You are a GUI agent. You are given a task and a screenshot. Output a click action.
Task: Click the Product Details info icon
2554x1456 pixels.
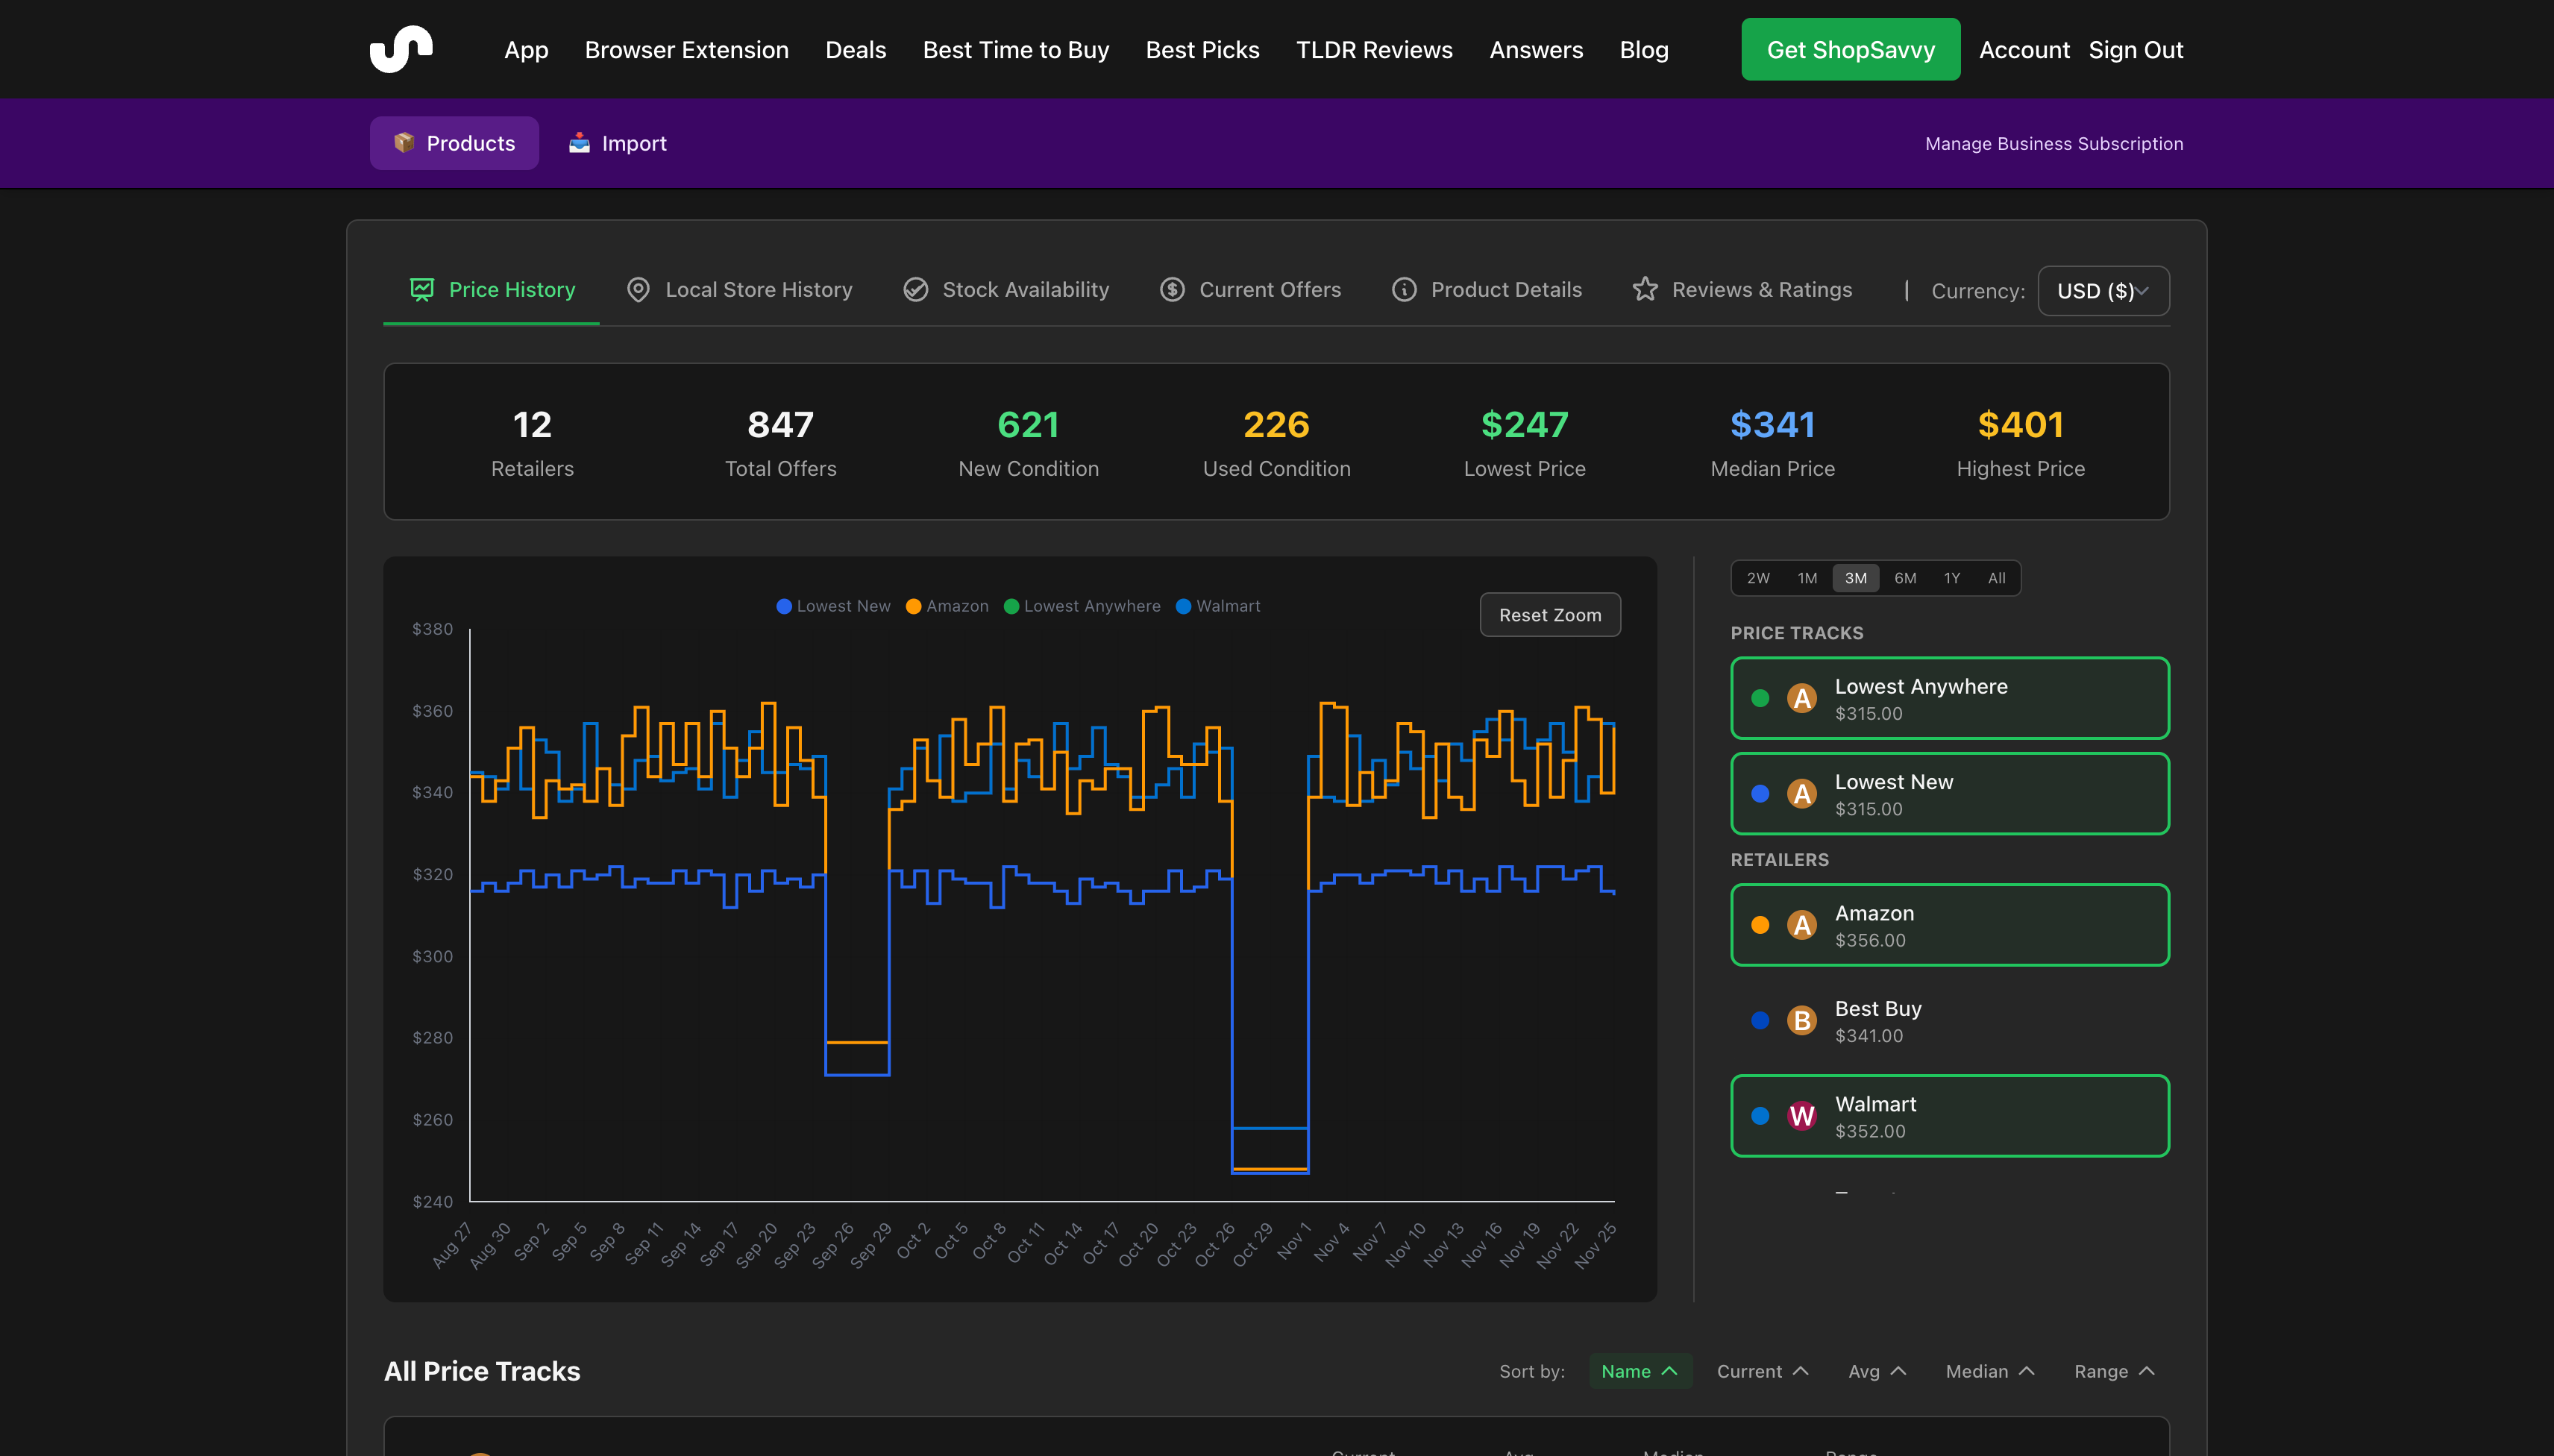pos(1404,289)
